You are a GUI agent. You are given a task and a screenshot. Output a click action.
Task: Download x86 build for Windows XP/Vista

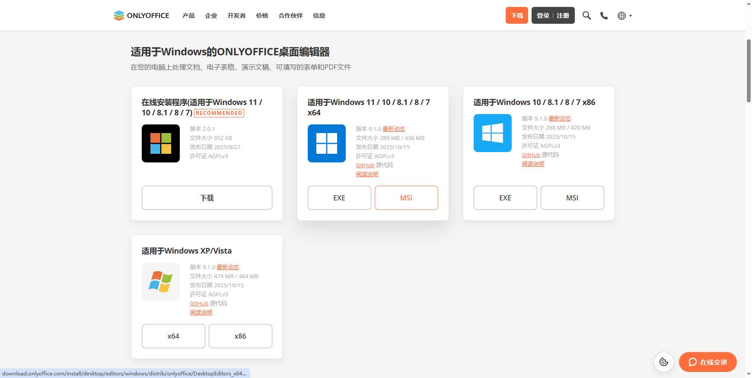pos(240,336)
